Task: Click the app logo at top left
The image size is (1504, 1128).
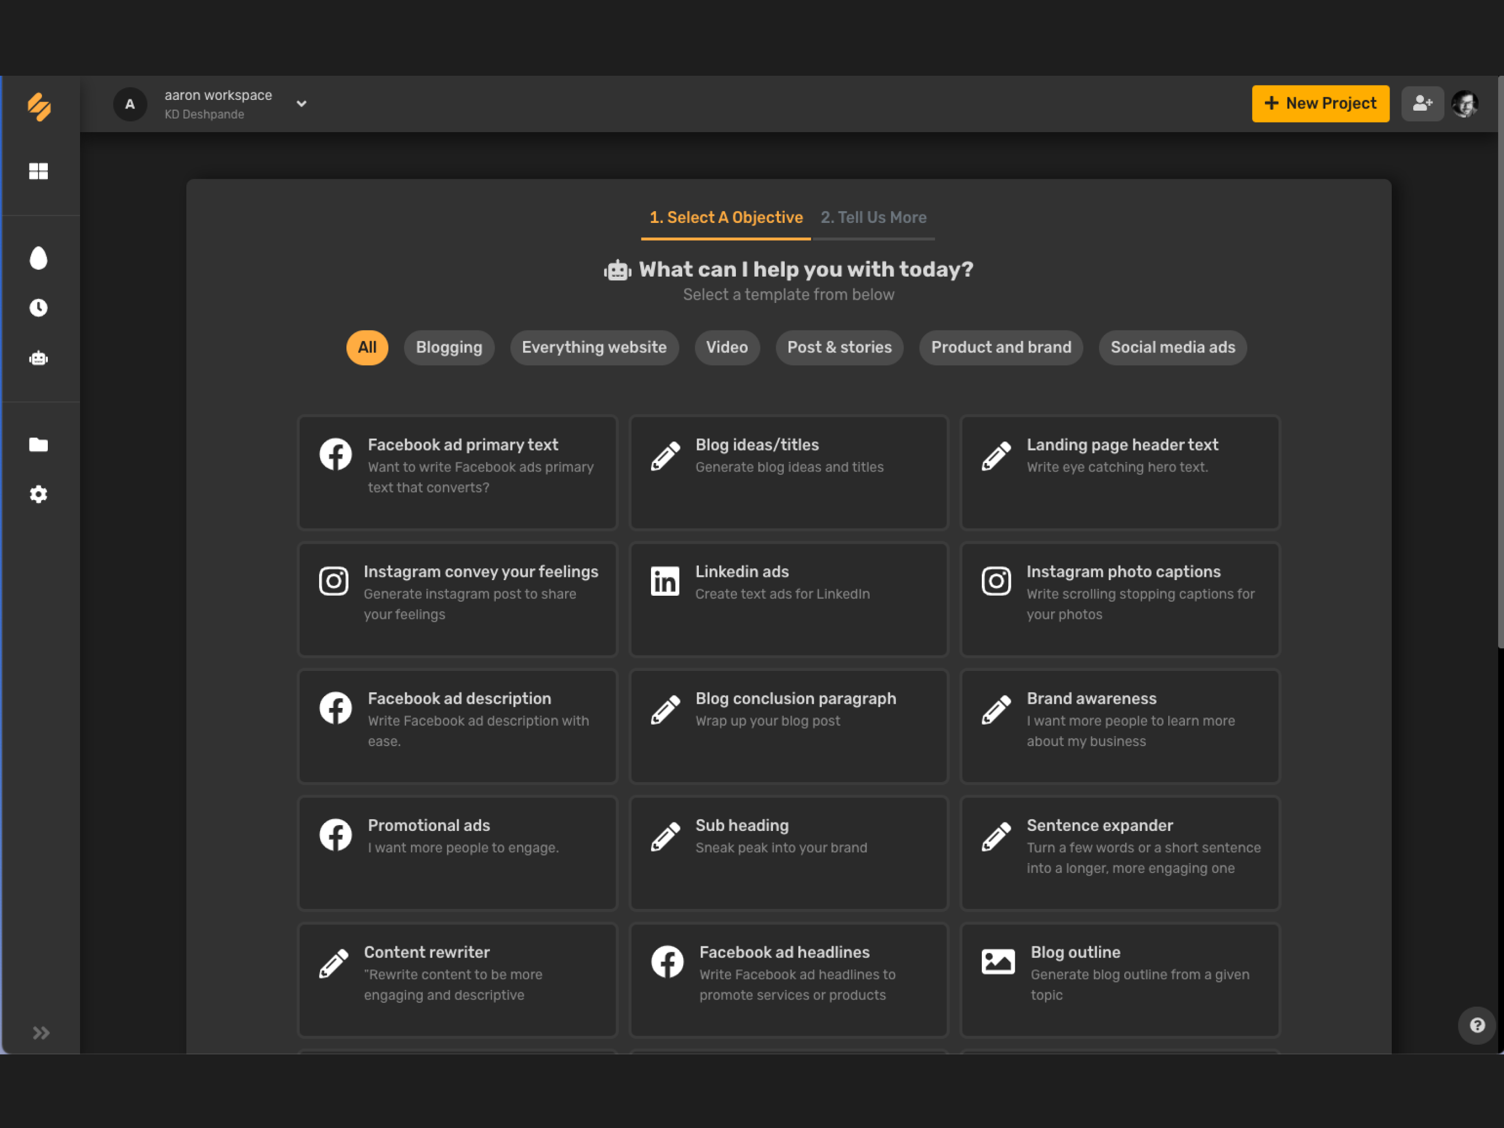Action: (39, 107)
